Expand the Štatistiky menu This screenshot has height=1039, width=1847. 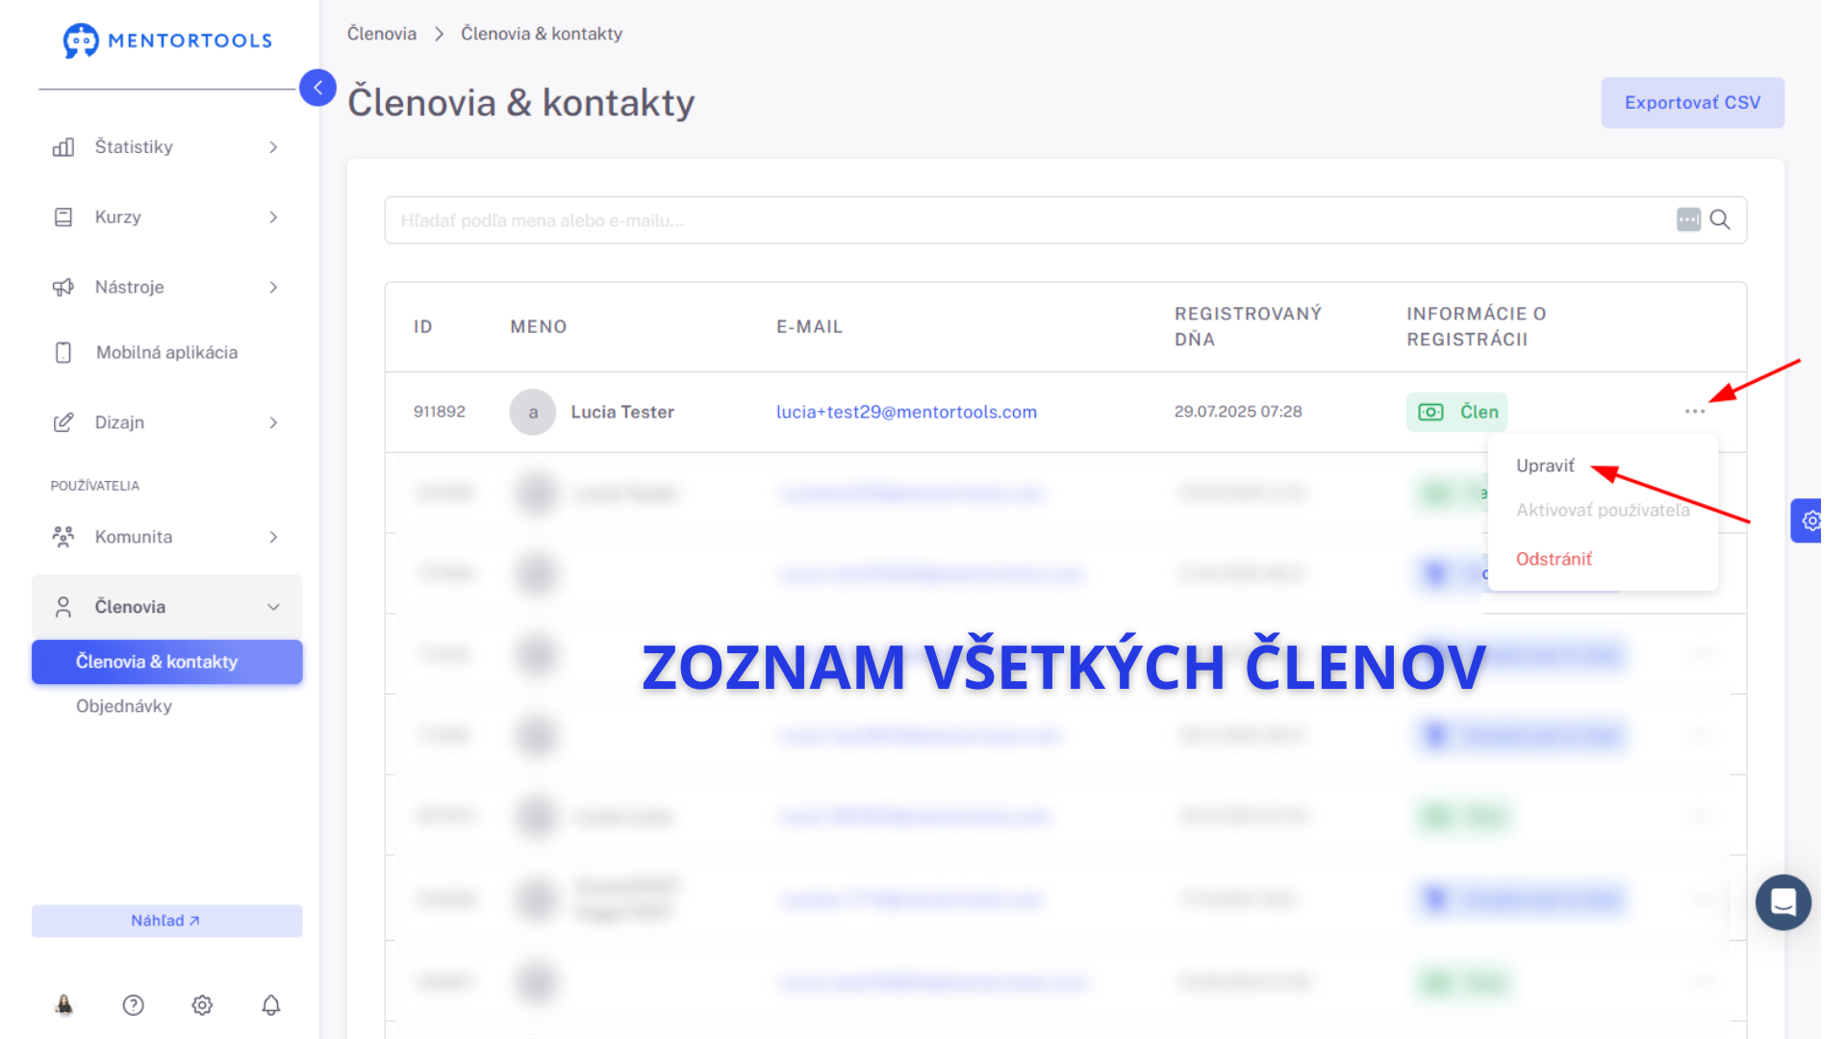point(166,147)
